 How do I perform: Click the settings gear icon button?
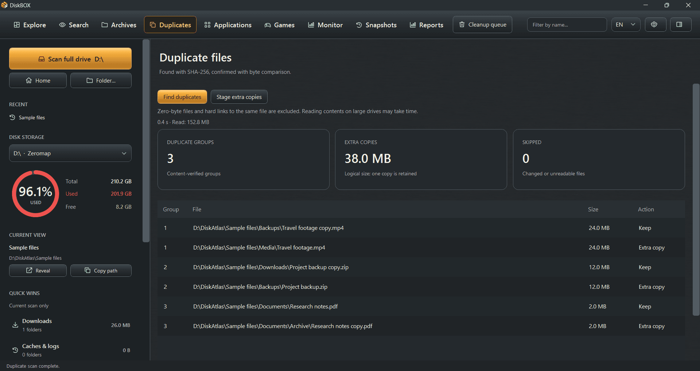click(x=656, y=25)
